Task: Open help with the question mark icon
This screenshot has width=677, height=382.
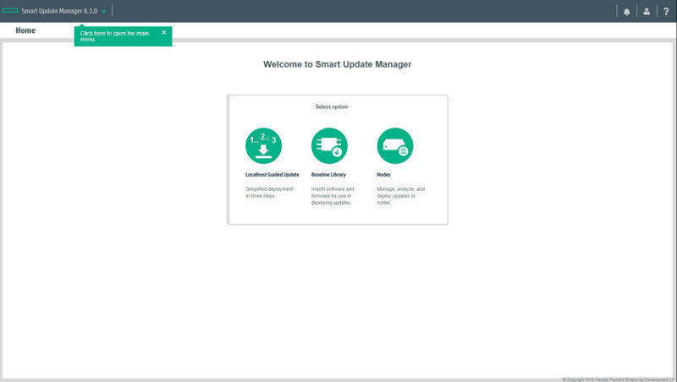Action: tap(666, 12)
